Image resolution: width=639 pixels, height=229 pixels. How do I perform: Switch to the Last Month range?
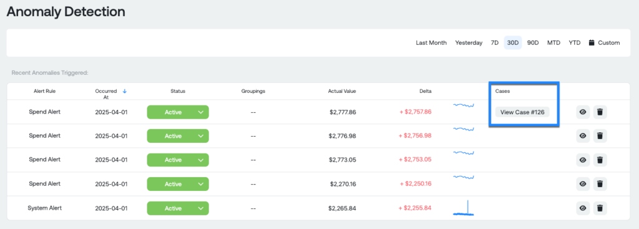tap(431, 42)
